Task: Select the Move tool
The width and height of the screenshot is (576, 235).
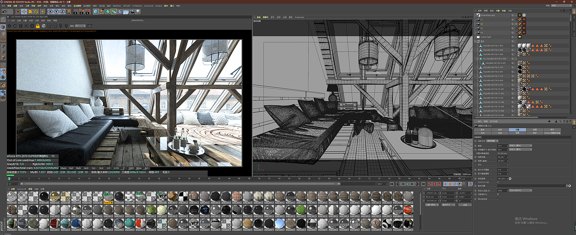Action: click(x=24, y=11)
